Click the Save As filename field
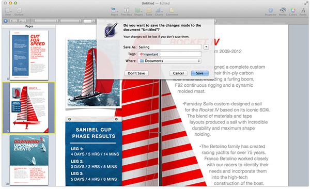Viewport: 310px width, 189px height. click(169, 47)
